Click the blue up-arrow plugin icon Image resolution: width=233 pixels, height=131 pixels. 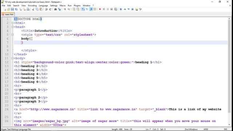125,9
